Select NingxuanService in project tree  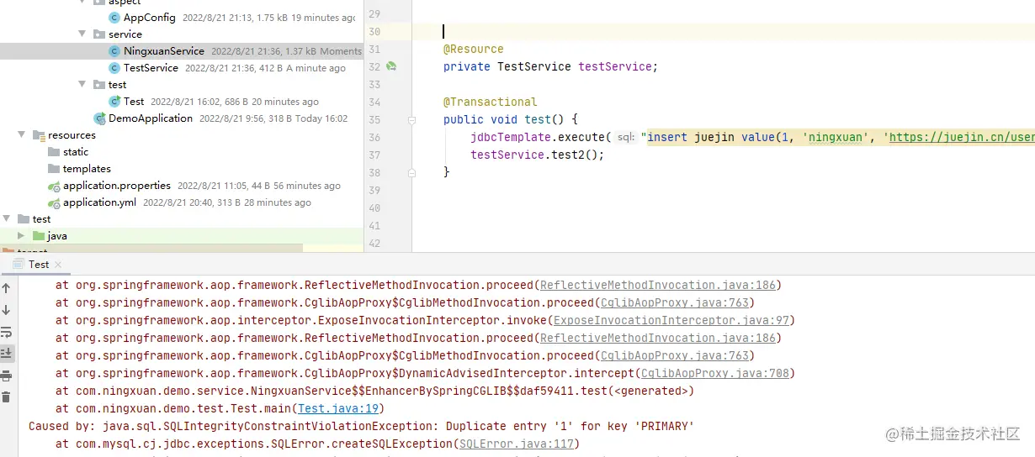[164, 50]
